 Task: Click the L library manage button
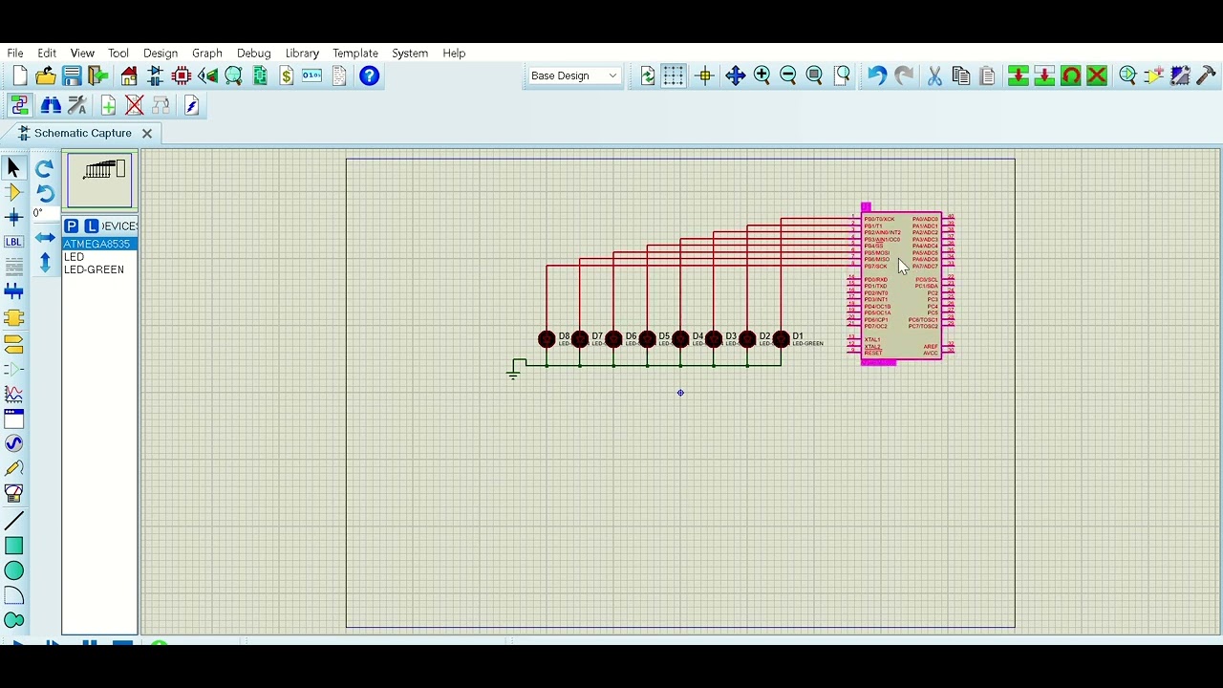pyautogui.click(x=91, y=226)
